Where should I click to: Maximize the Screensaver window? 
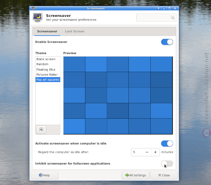169,8
